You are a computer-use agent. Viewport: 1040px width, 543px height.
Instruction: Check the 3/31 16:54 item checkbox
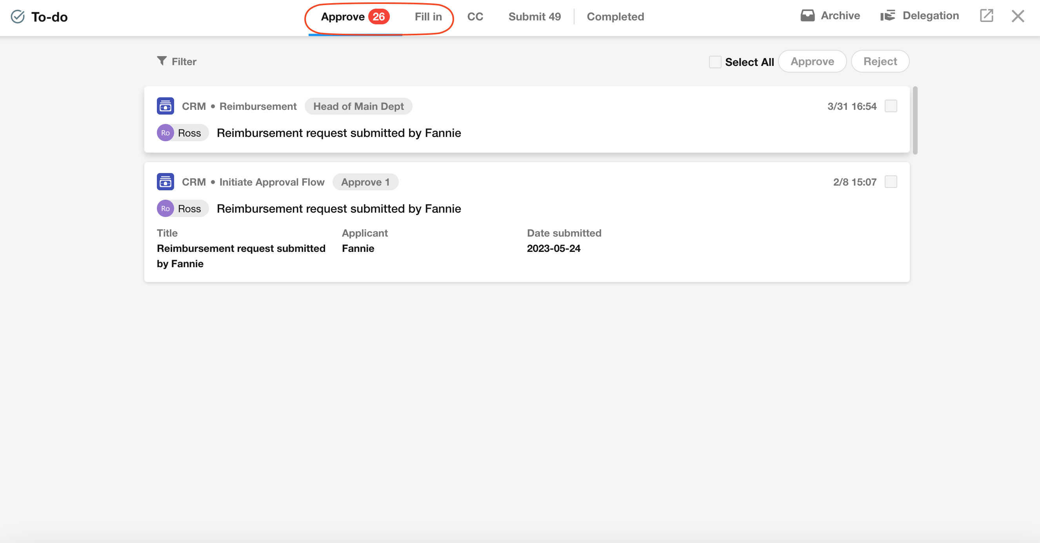(x=891, y=106)
